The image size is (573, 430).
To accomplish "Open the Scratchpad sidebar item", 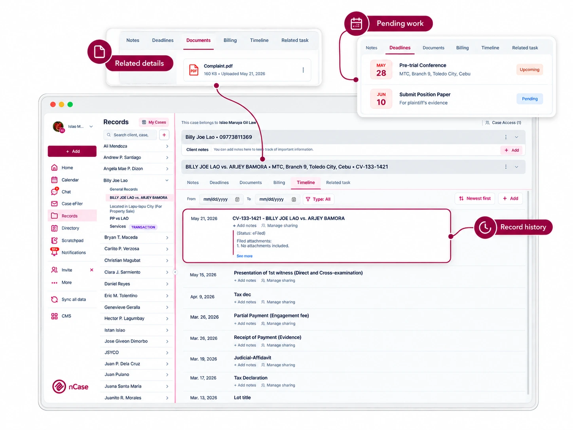I will point(72,241).
